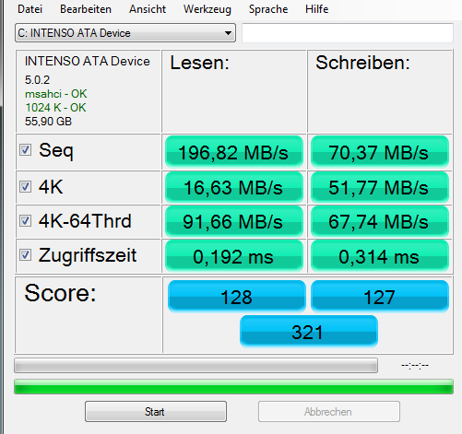Click the Seq write result 70,37 MB/s
This screenshot has width=462, height=434.
coord(380,152)
